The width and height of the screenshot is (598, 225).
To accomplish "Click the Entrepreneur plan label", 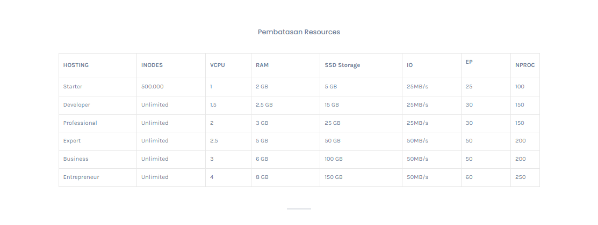I will 81,177.
